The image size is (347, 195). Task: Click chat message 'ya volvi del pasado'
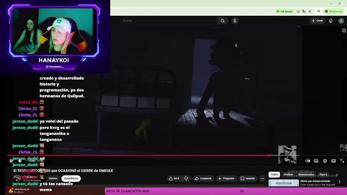[x=59, y=121]
